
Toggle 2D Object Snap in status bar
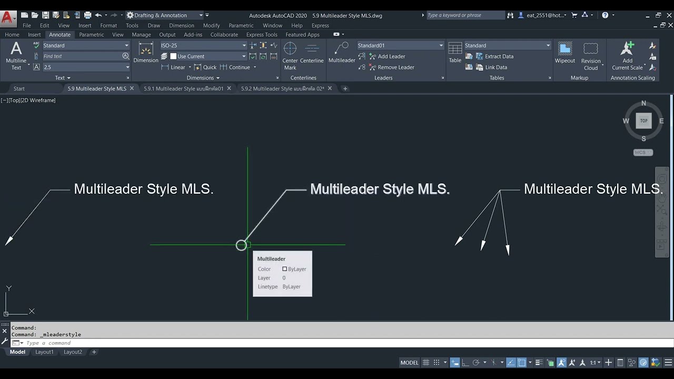click(521, 363)
